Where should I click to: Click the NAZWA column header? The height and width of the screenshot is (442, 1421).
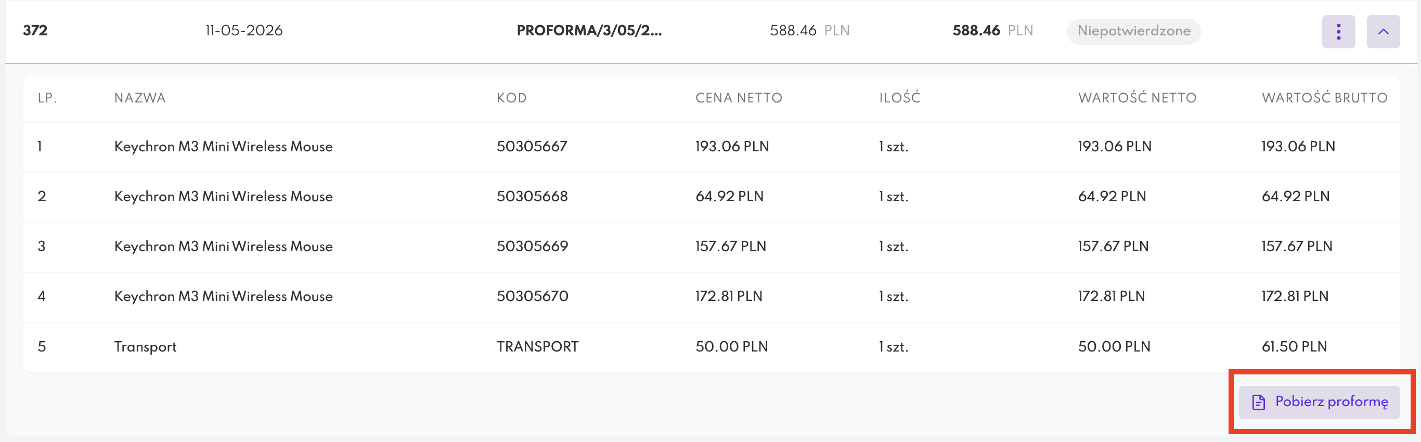(139, 98)
